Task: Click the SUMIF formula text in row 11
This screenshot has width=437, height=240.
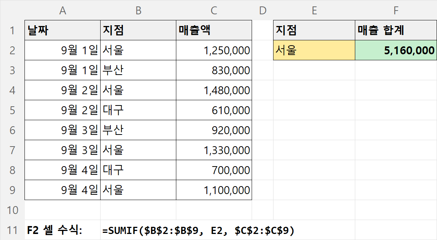Action: [x=199, y=231]
